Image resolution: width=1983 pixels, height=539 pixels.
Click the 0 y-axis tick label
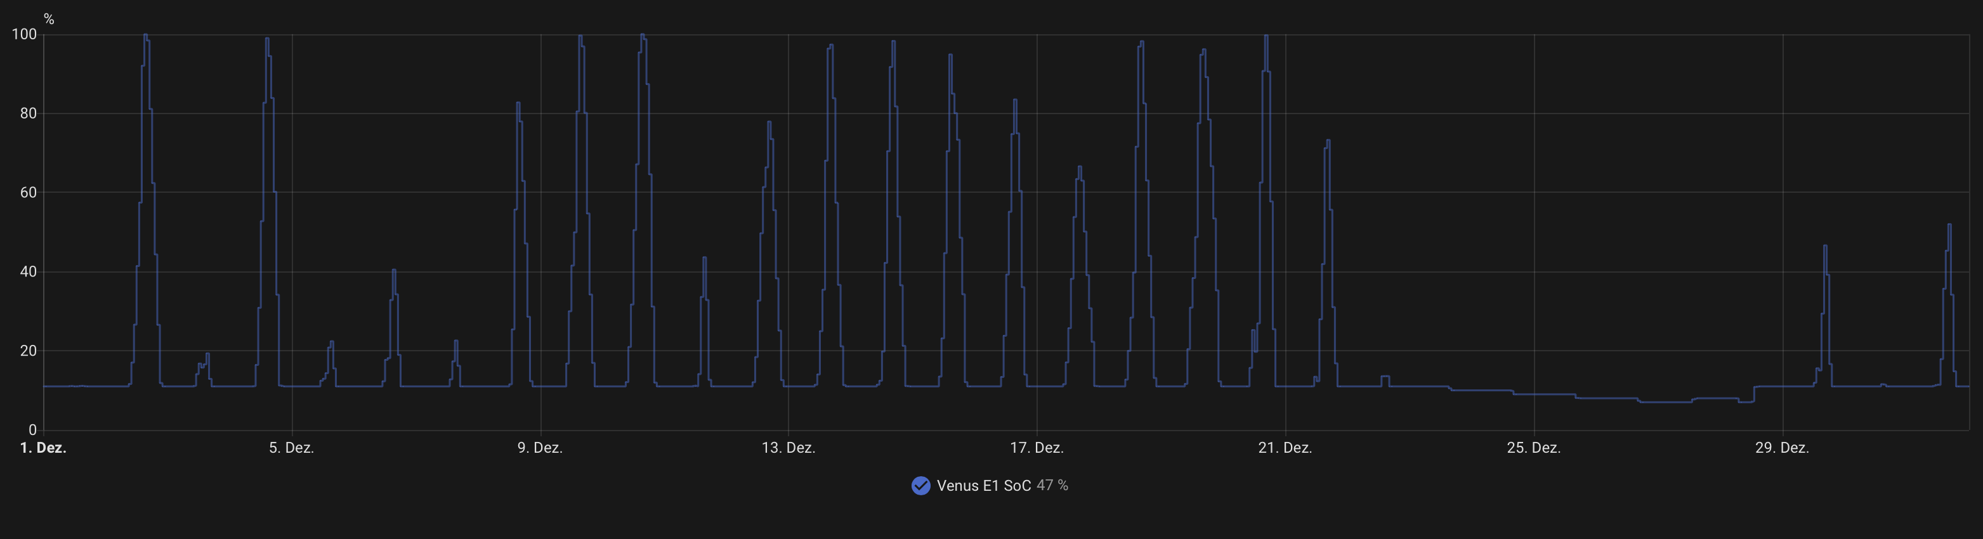(32, 430)
